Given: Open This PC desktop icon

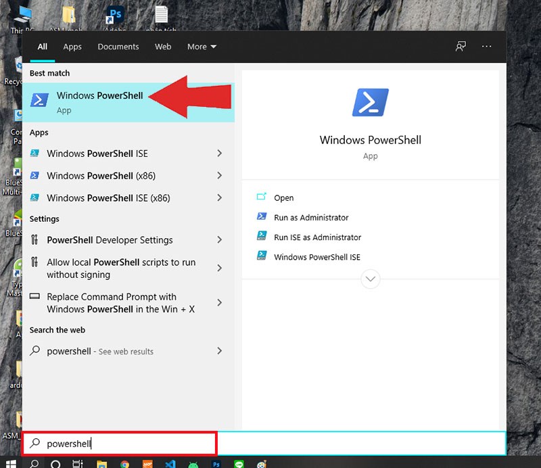Looking at the screenshot, I should point(22,19).
